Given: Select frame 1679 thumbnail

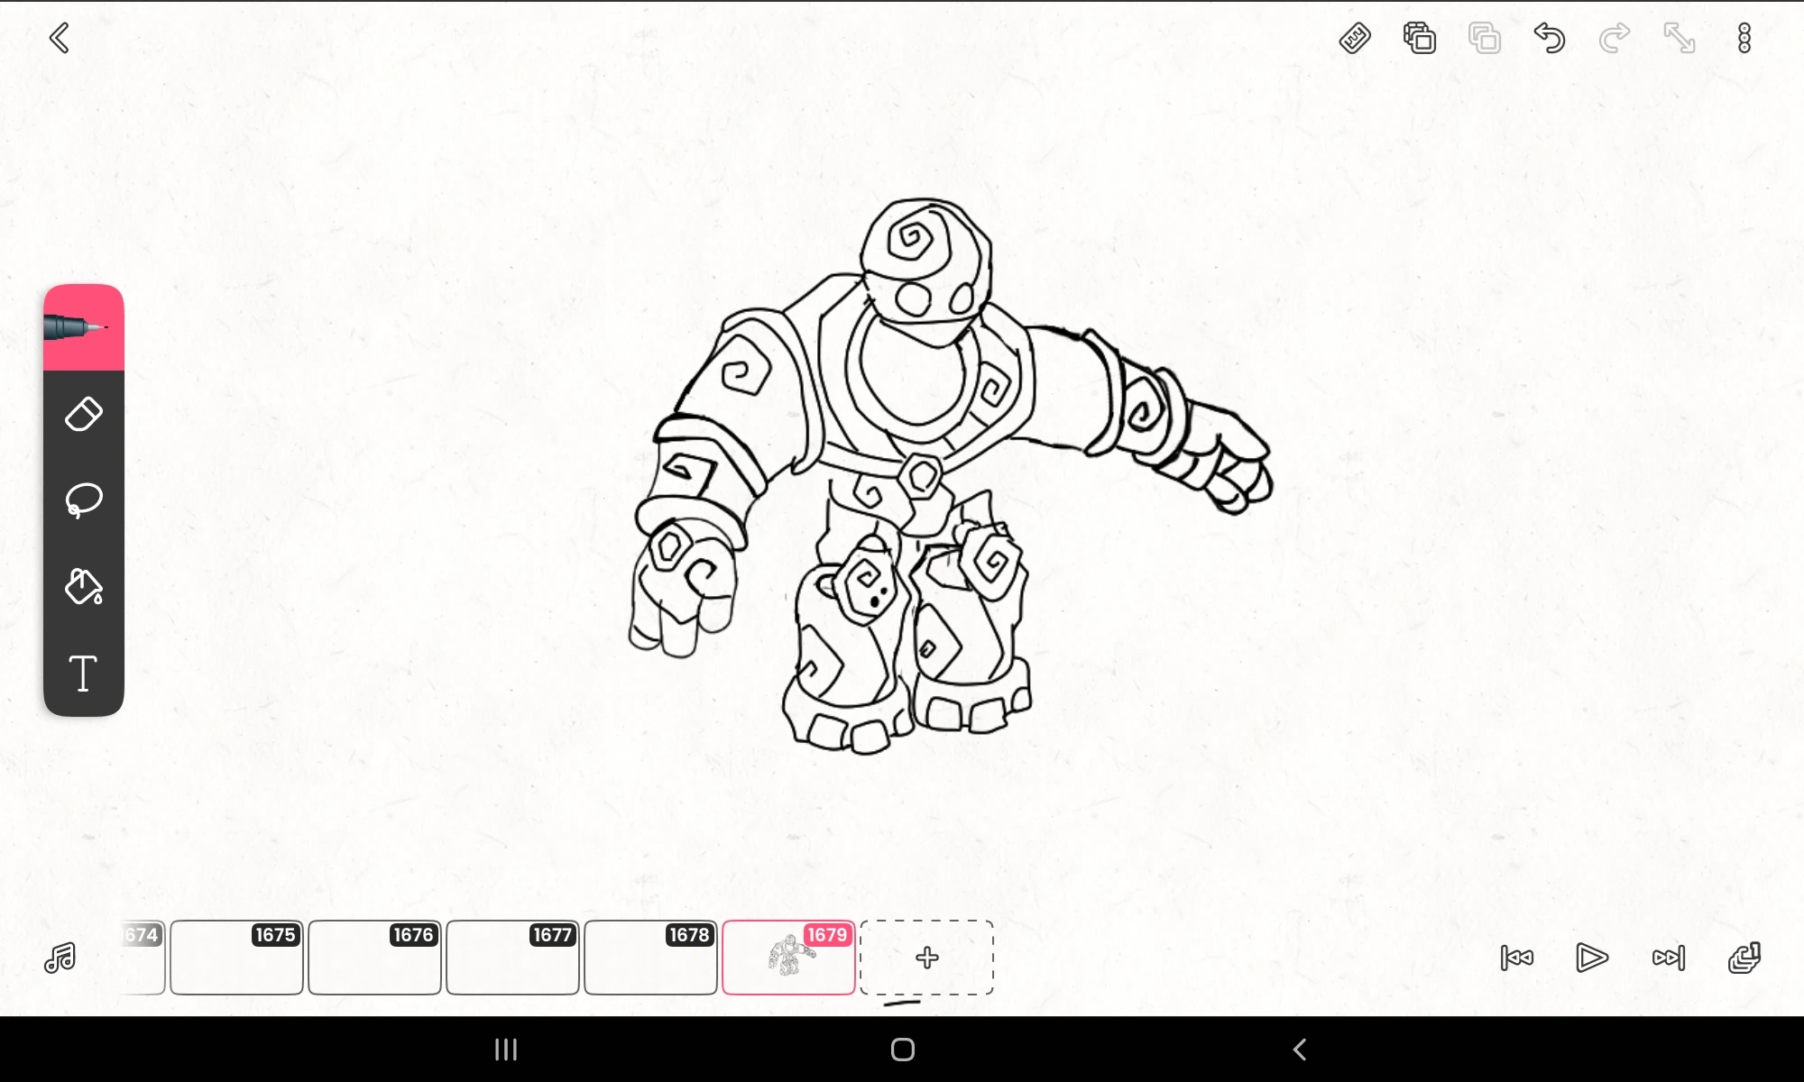Looking at the screenshot, I should [x=788, y=958].
